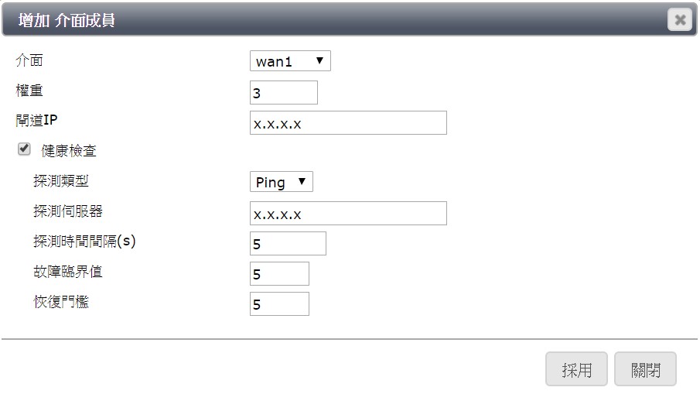The width and height of the screenshot is (700, 401).
Task: Click the 故障臨界值 input field
Action: click(x=279, y=274)
